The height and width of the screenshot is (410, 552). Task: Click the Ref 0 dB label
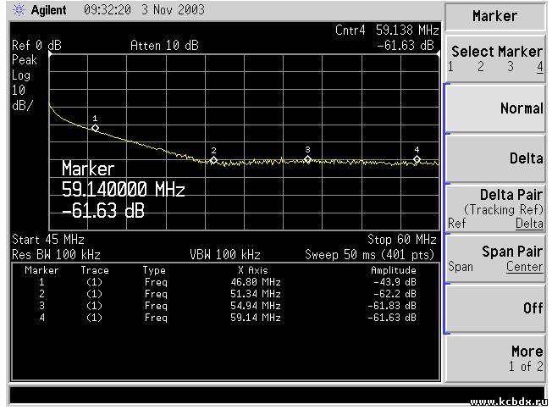point(36,46)
